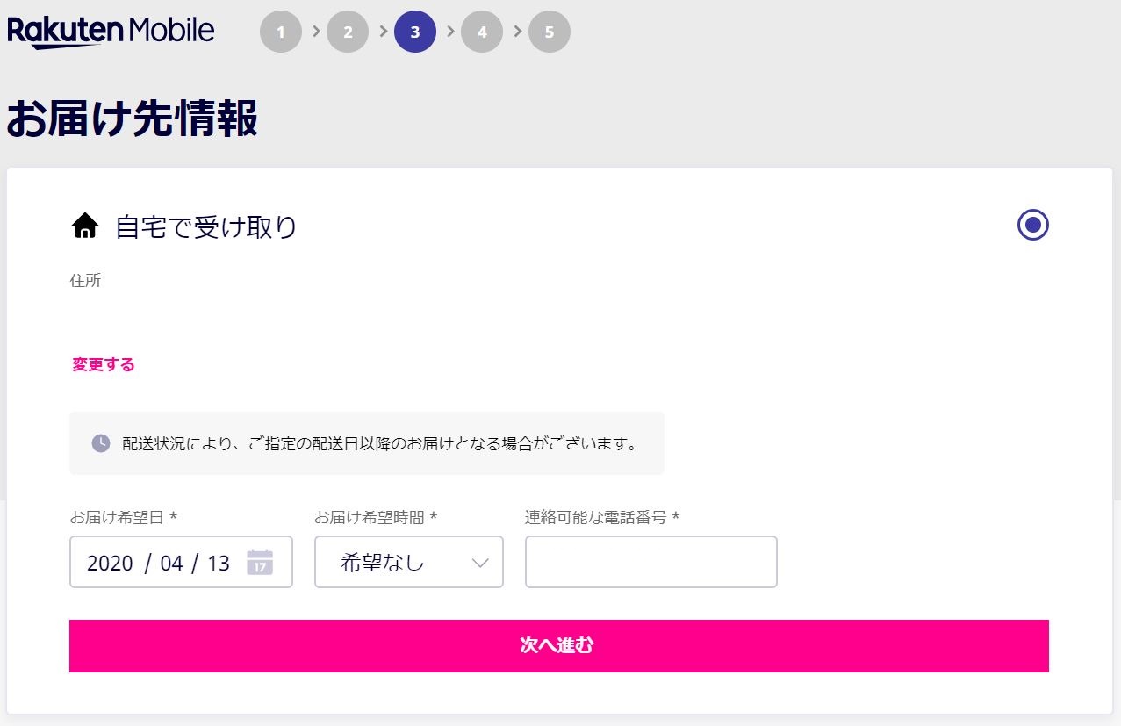Image resolution: width=1121 pixels, height=726 pixels.
Task: Click the 配送状況により notice text
Action: [x=380, y=443]
